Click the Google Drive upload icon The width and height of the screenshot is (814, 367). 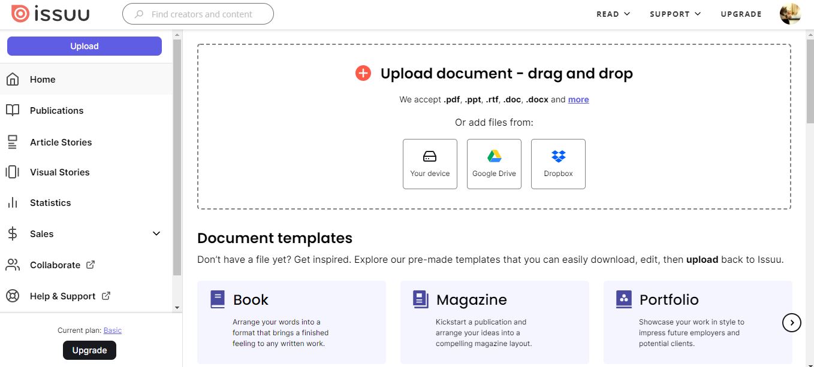click(494, 156)
